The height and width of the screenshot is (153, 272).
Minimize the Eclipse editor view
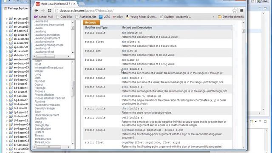point(260,8)
